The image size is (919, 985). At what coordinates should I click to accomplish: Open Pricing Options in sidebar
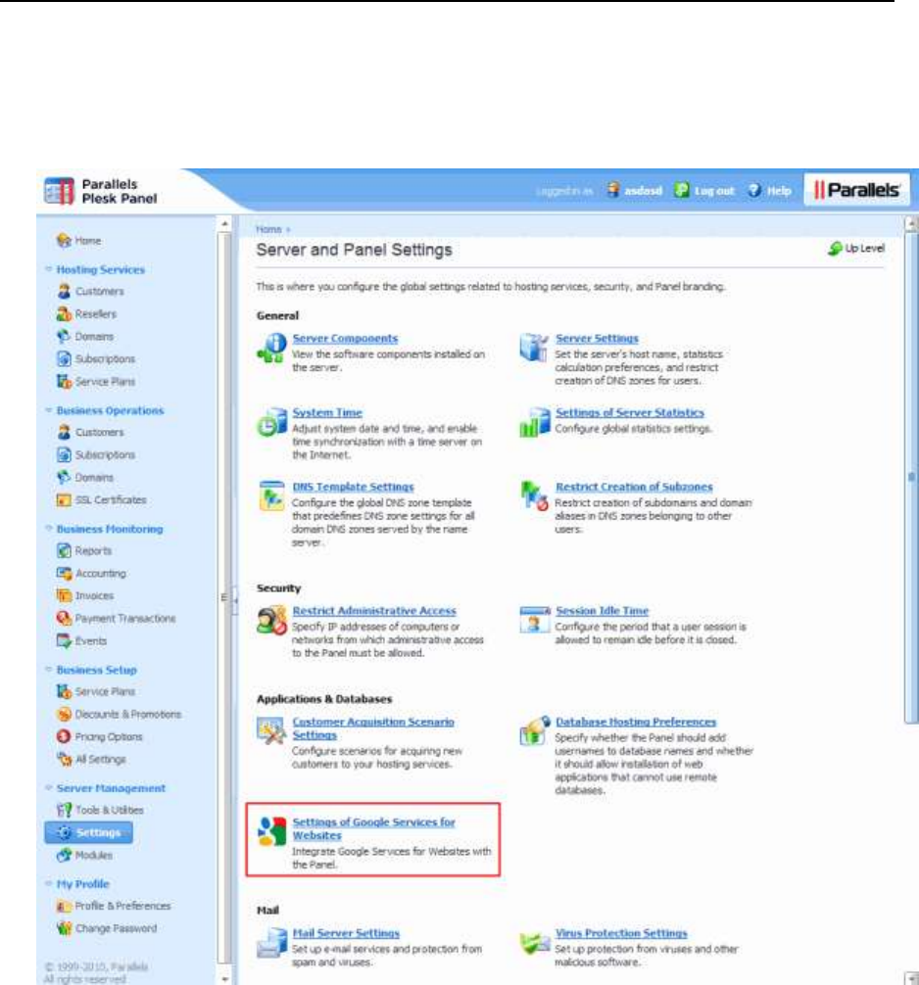(109, 737)
